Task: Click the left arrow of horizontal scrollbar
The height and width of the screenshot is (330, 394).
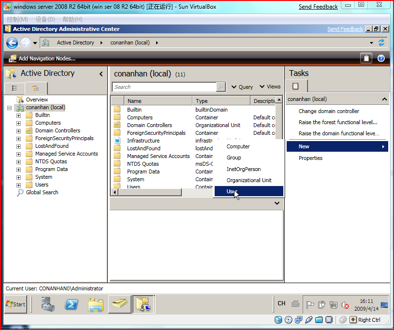Action: pos(115,192)
